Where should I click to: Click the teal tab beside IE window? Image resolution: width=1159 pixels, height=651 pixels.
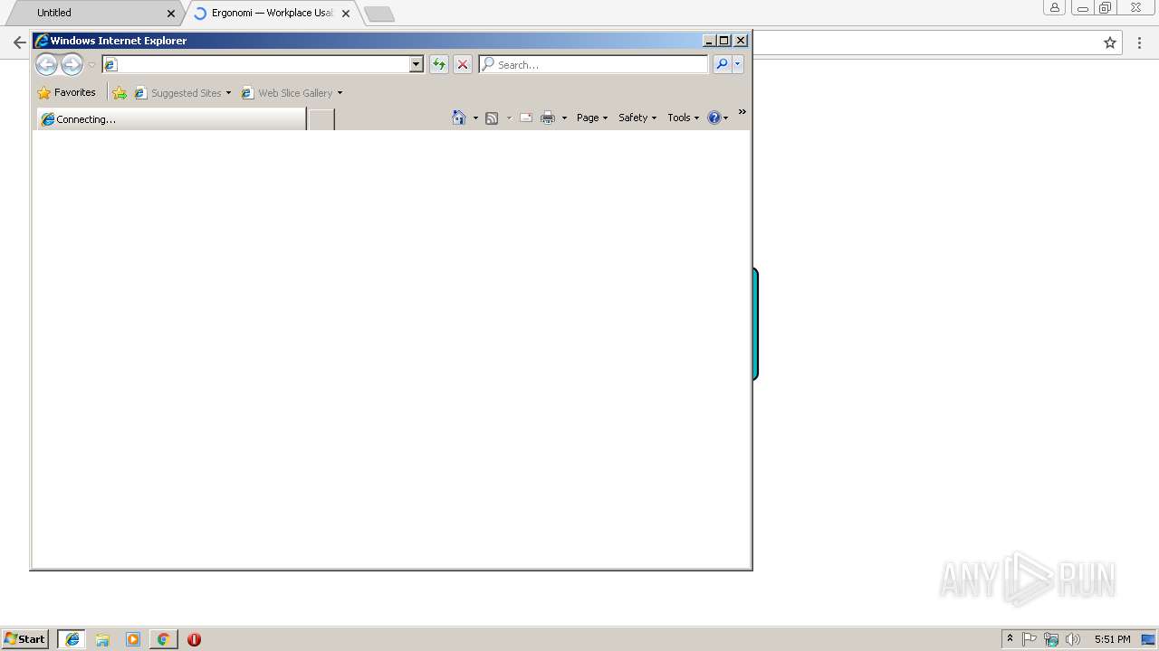755,324
